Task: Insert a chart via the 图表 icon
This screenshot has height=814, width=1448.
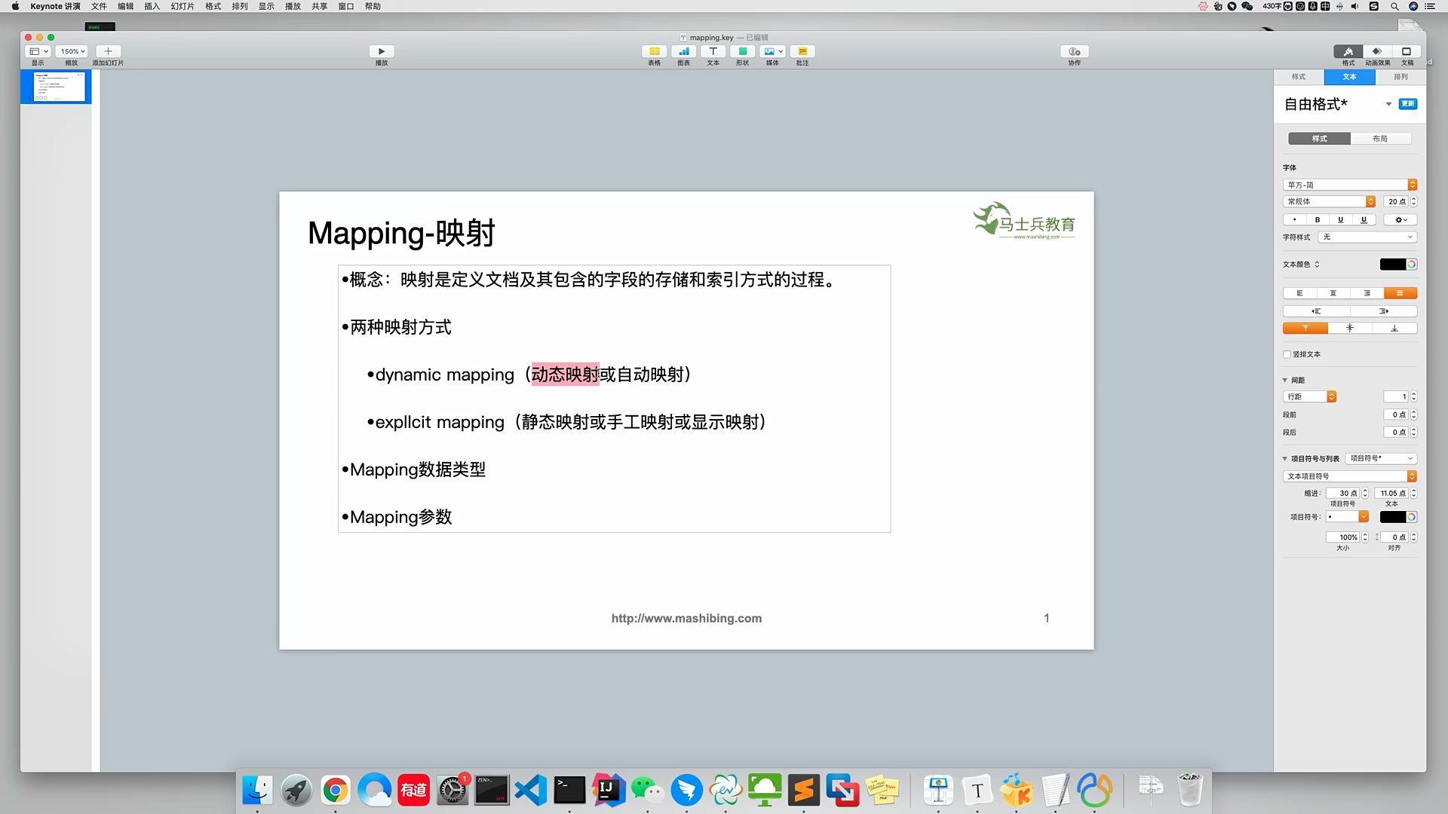Action: 683,51
